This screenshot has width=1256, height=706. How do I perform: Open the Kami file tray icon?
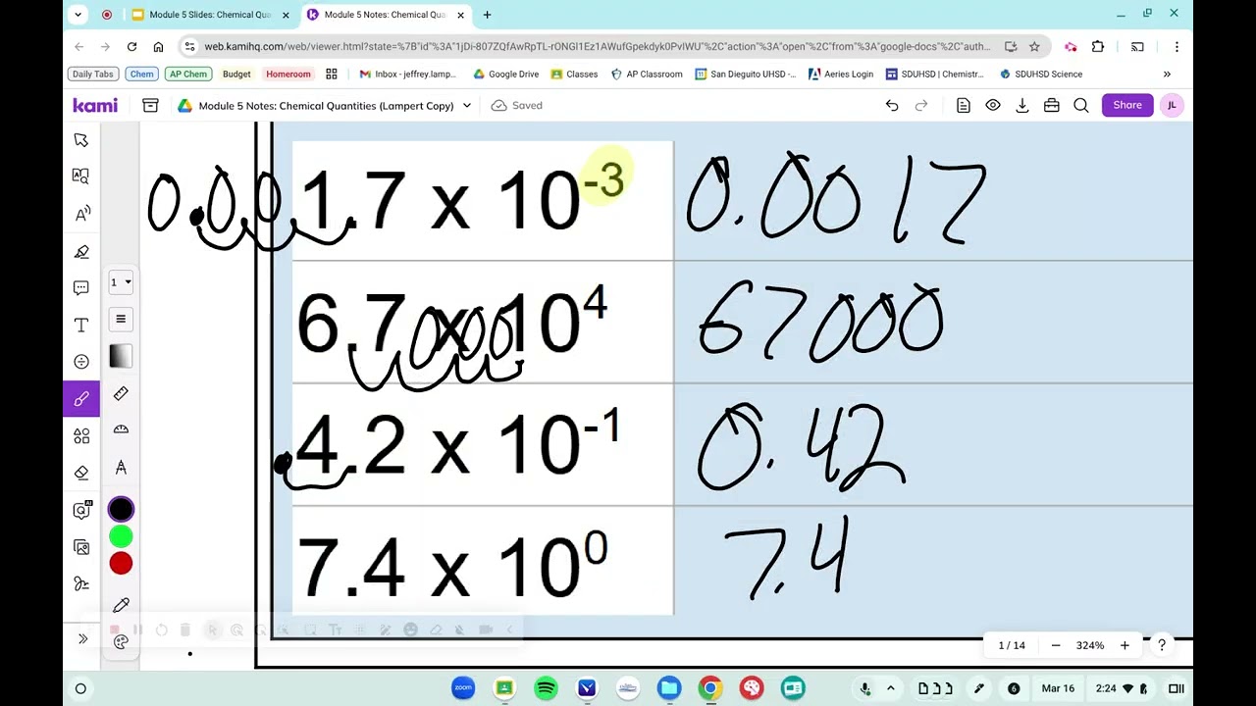(150, 105)
